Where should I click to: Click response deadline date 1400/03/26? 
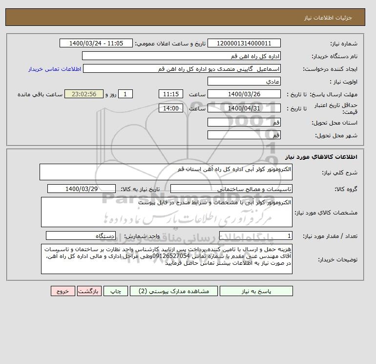tap(244, 94)
